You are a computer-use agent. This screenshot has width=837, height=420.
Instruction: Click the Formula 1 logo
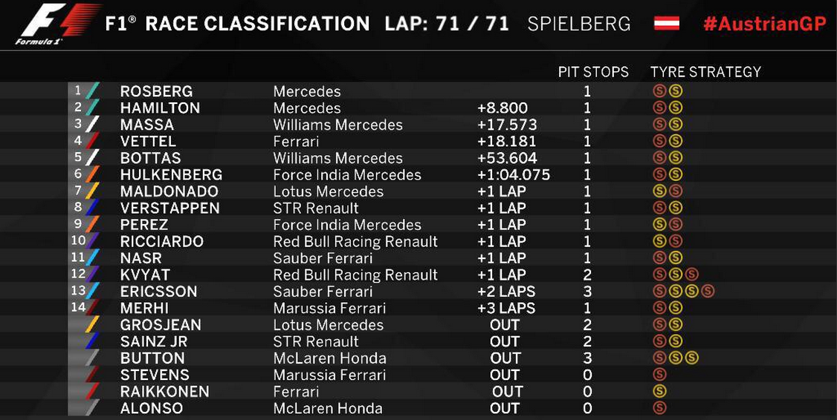[59, 24]
